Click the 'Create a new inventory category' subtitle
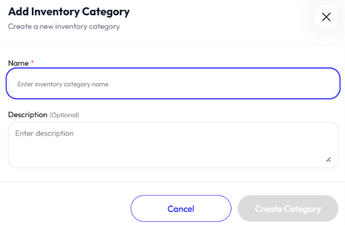 pyautogui.click(x=64, y=26)
